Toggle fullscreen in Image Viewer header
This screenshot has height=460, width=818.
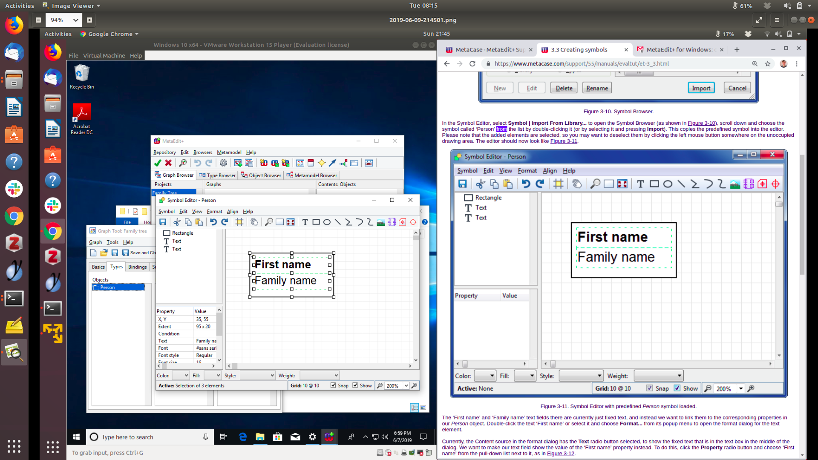(759, 20)
